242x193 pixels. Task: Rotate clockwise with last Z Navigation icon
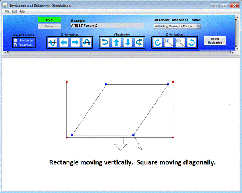pyautogui.click(x=191, y=43)
